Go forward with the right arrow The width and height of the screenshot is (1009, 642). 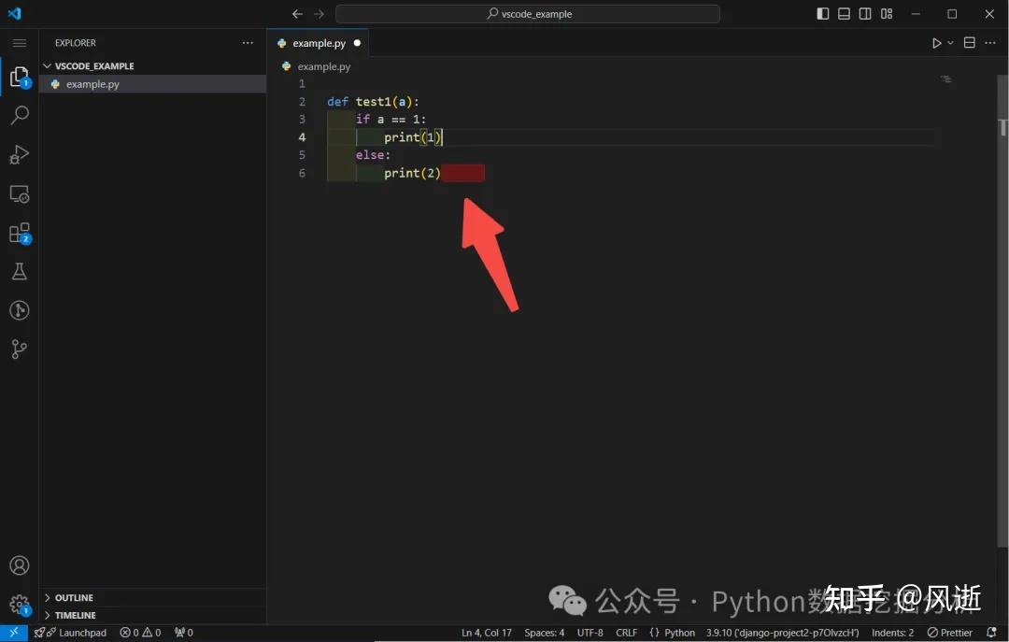click(319, 13)
